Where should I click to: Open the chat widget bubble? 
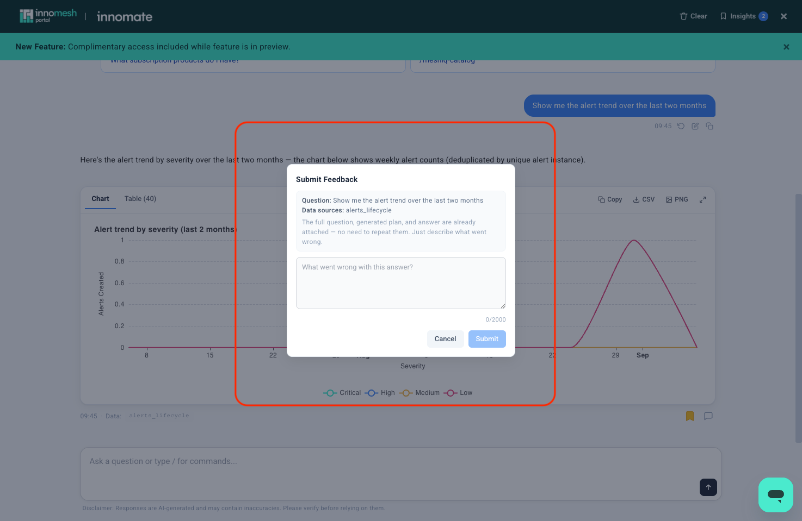click(776, 495)
